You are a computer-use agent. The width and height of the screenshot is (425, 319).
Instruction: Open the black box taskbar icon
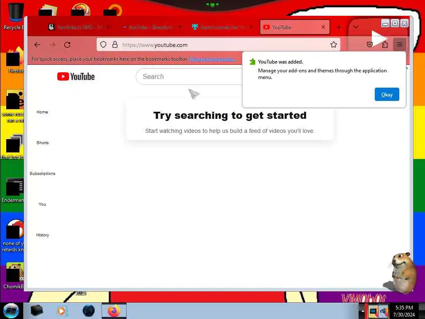click(x=37, y=311)
